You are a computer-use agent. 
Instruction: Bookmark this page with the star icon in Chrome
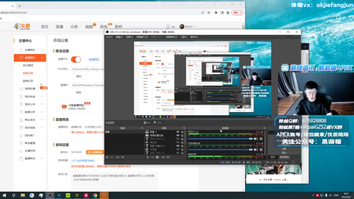[x=208, y=13]
